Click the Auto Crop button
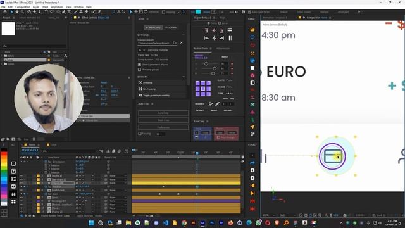The width and height of the screenshot is (405, 228). click(x=163, y=113)
